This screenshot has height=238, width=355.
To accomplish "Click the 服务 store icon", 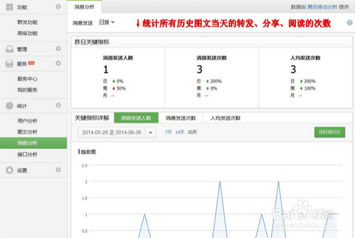I will coord(10,64).
